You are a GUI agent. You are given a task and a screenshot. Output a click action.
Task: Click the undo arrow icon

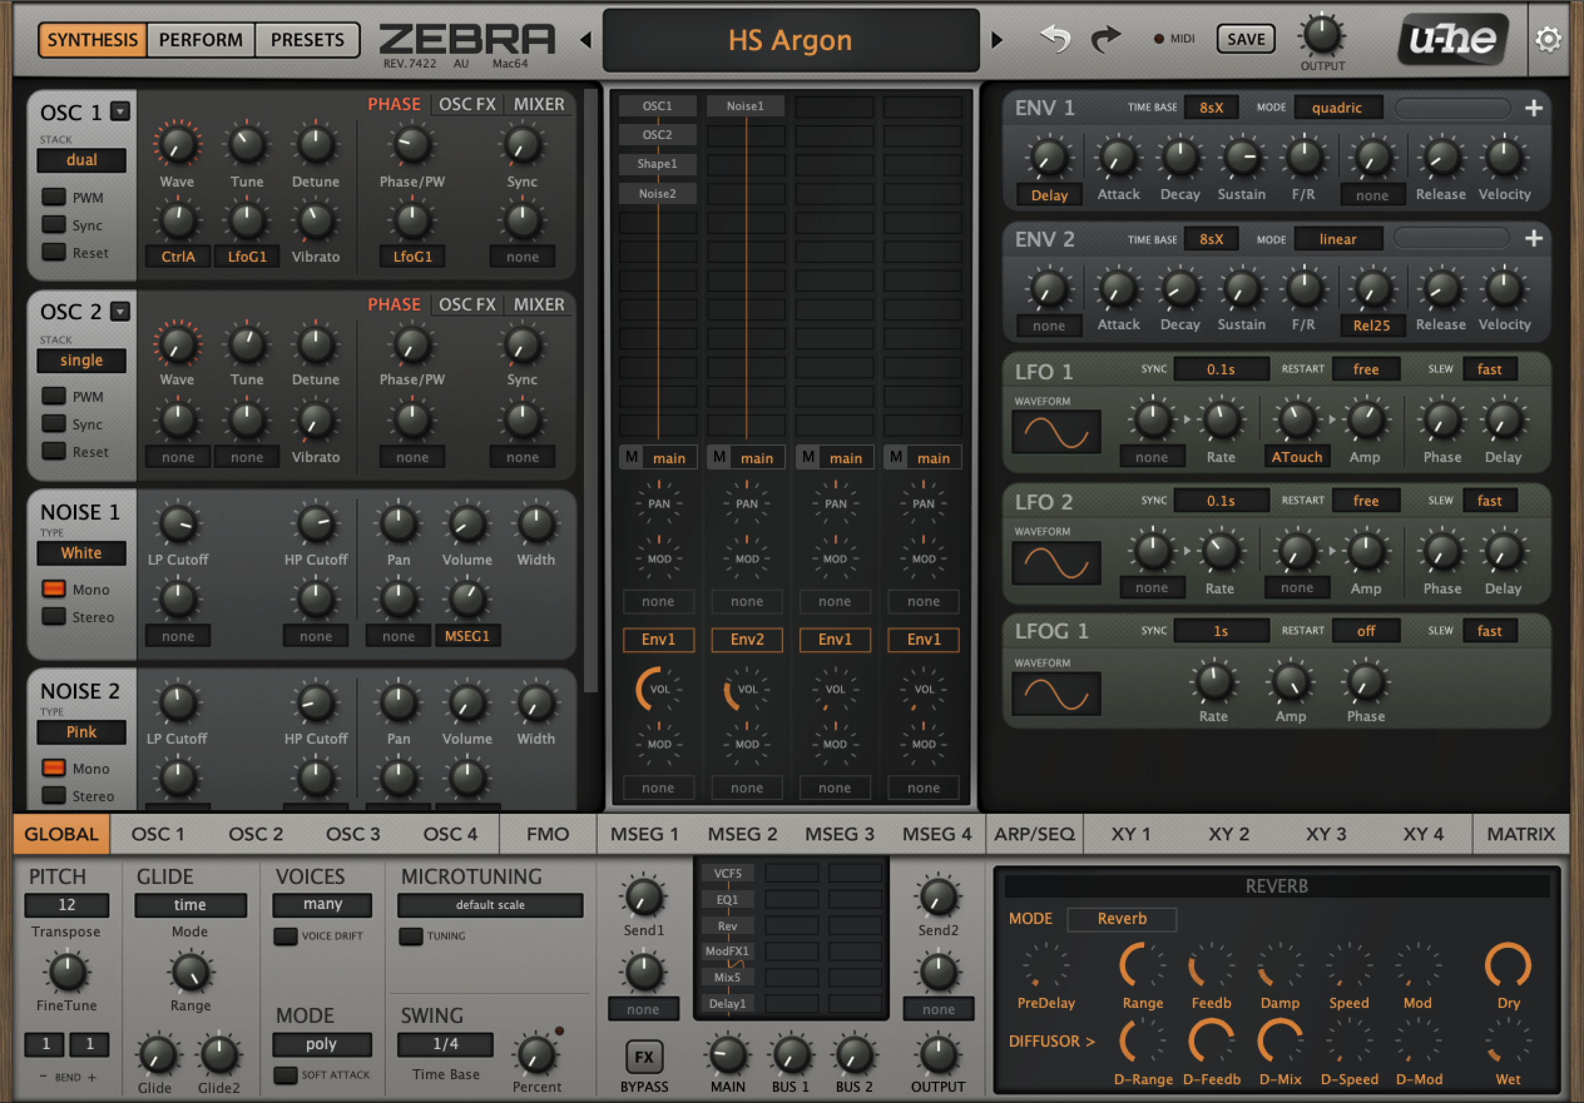click(1055, 39)
